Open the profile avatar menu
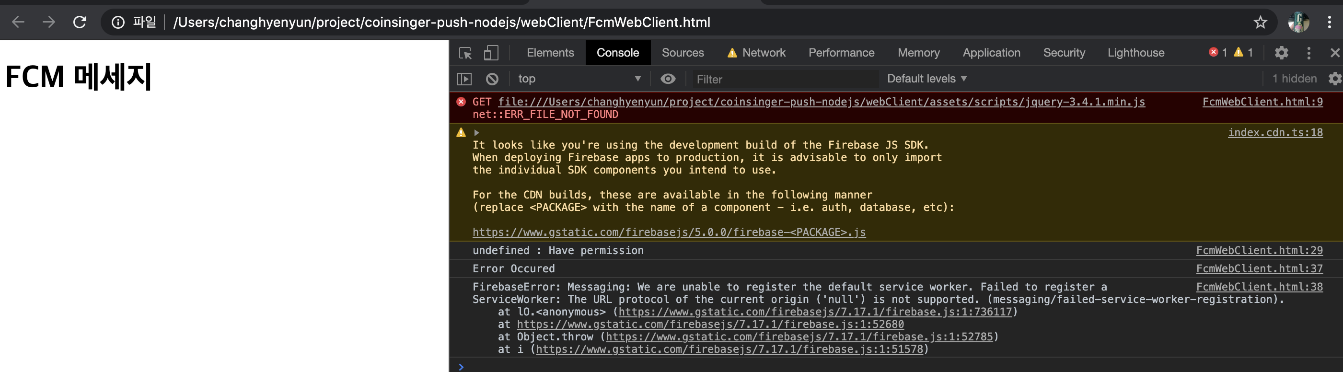This screenshot has width=1343, height=372. coord(1298,22)
